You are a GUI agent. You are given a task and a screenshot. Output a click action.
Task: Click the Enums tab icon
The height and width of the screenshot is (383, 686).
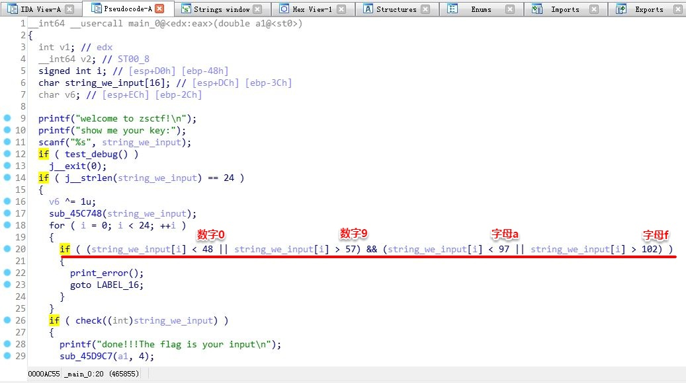pyautogui.click(x=452, y=9)
